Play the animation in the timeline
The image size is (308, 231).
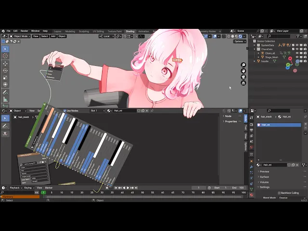[128, 188]
